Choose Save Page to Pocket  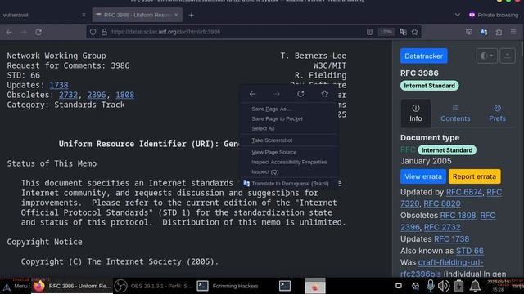tap(289, 118)
